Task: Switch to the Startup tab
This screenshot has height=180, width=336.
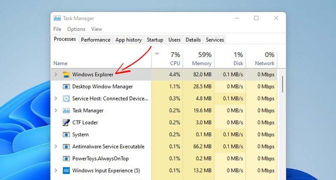Action: (155, 40)
